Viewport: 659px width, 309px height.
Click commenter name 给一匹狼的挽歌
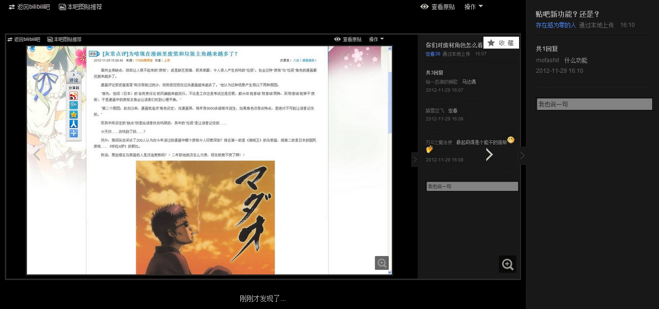tap(441, 82)
